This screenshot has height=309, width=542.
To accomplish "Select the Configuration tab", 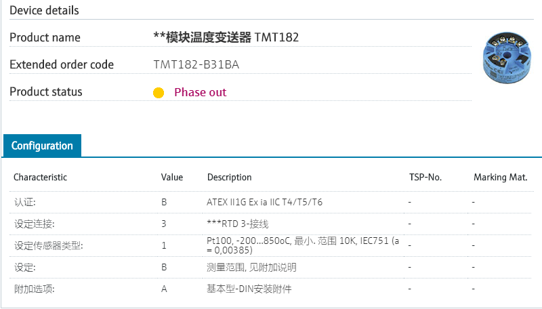I will click(42, 146).
